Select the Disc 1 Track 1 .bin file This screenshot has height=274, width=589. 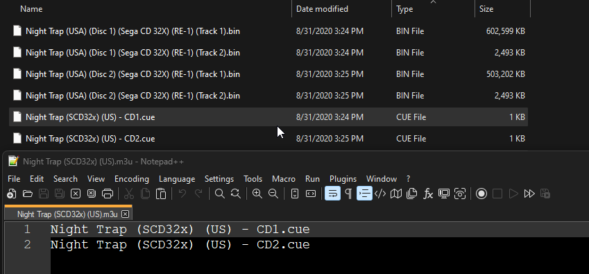268,31
